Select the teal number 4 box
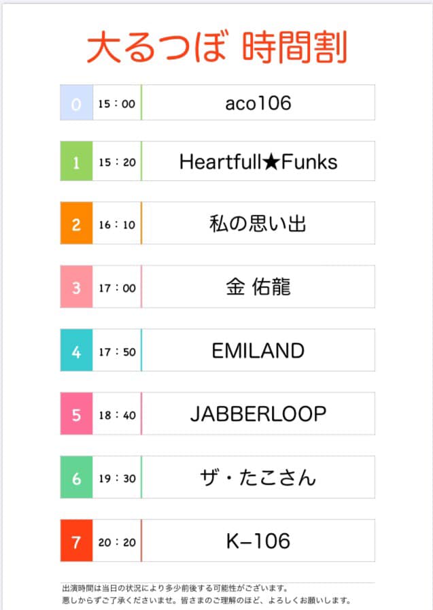 76,351
